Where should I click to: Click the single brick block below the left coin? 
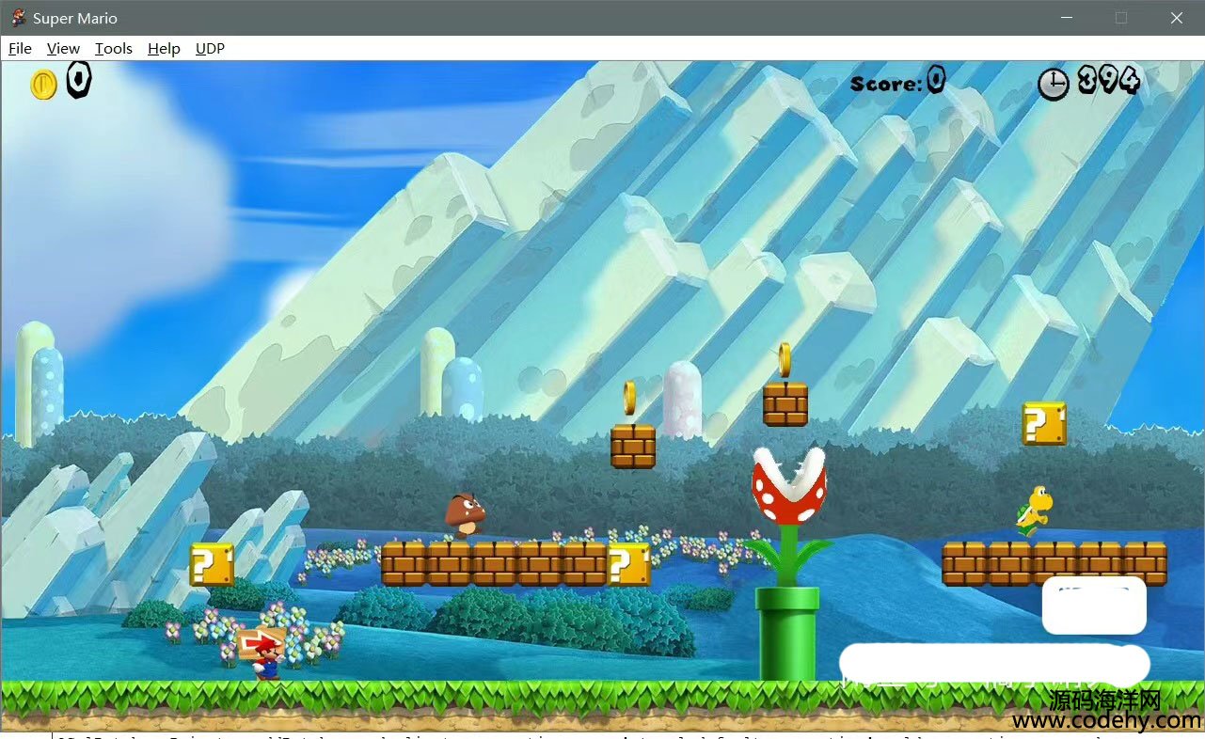pyautogui.click(x=633, y=446)
